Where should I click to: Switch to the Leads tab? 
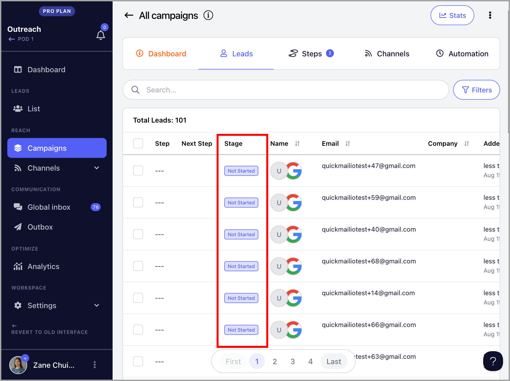coord(236,54)
